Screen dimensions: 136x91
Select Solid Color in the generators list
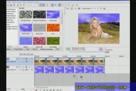click(10, 20)
